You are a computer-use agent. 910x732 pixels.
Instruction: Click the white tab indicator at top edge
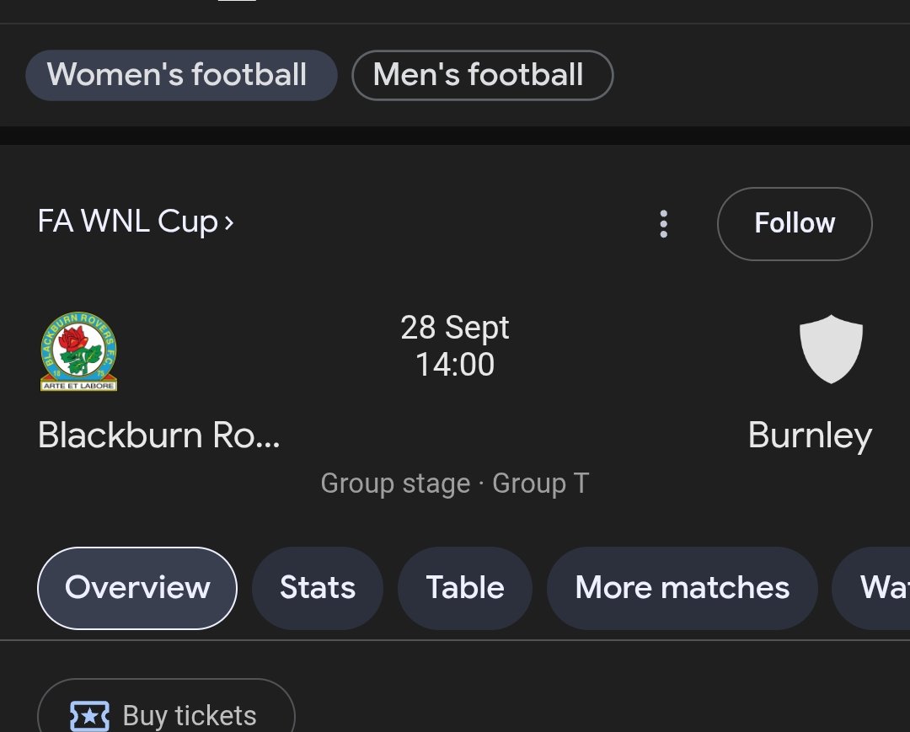[237, 1]
